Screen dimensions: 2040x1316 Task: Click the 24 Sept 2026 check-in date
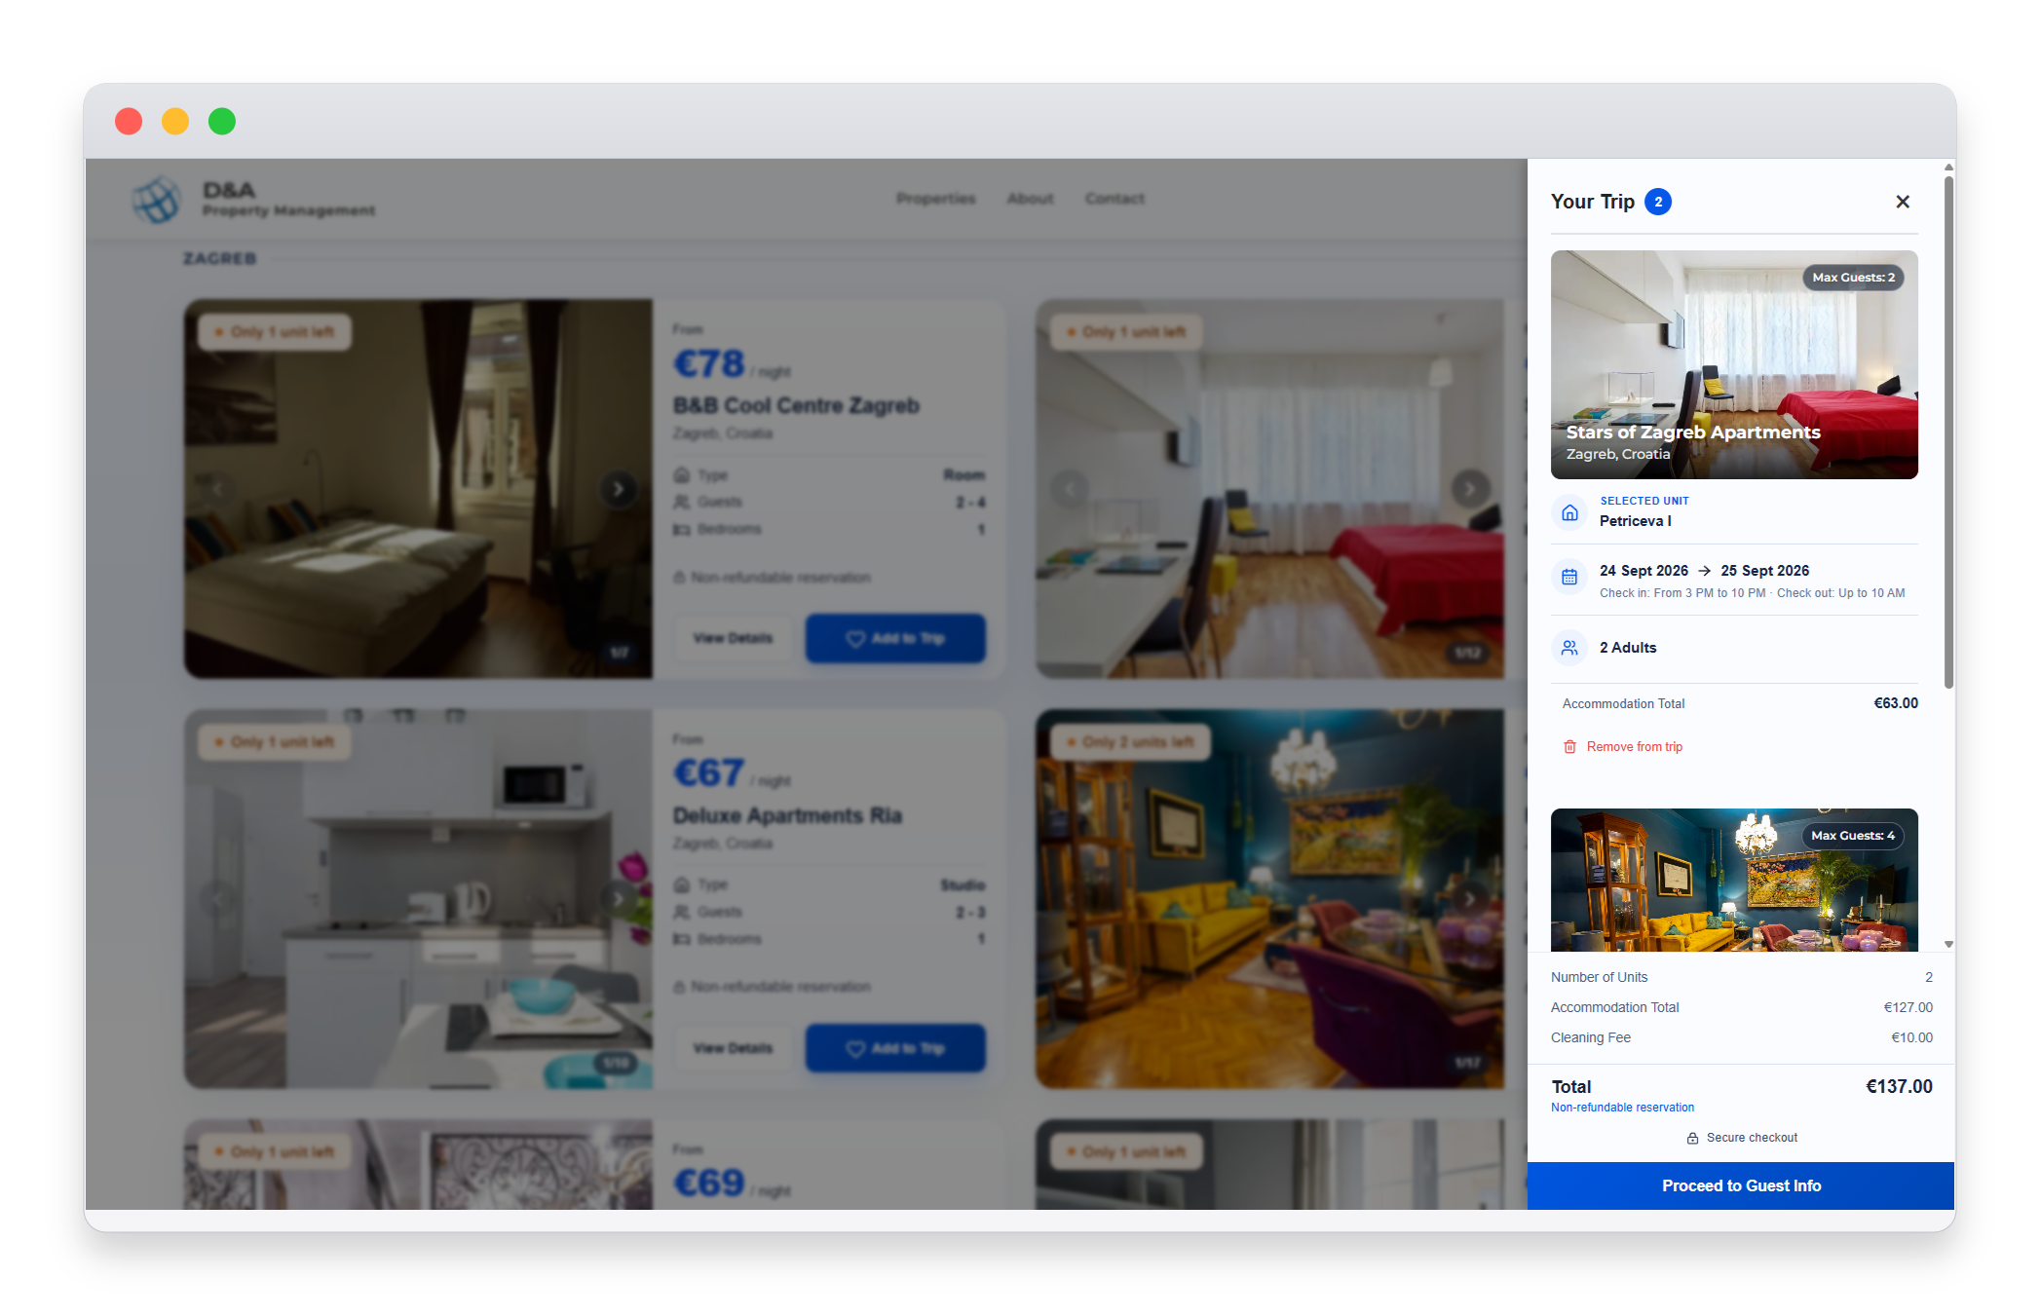1643,571
